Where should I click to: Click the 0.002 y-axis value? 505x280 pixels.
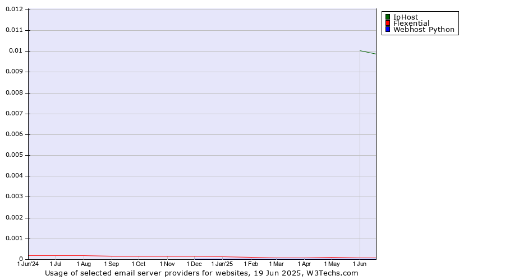15,217
